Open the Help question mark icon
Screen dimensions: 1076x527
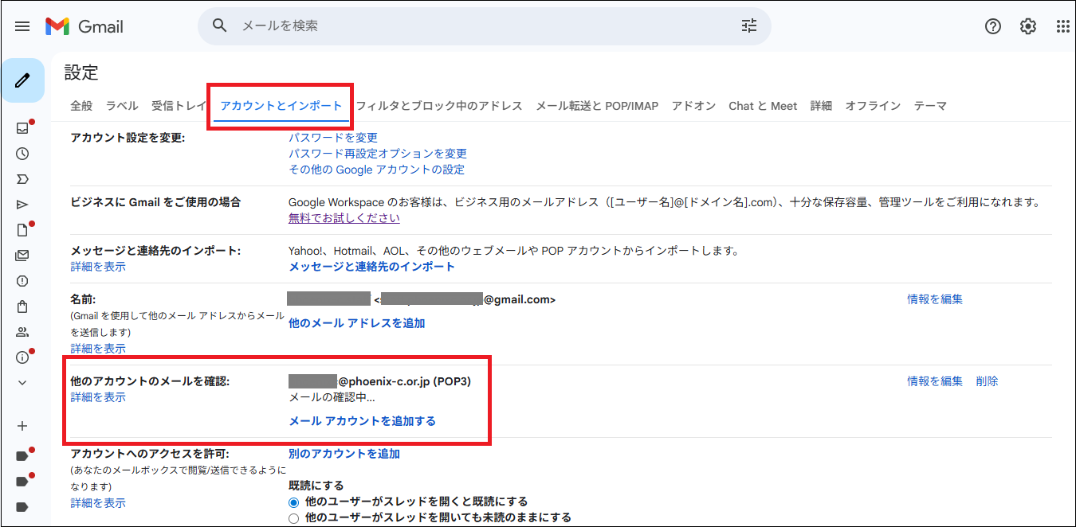click(x=992, y=26)
